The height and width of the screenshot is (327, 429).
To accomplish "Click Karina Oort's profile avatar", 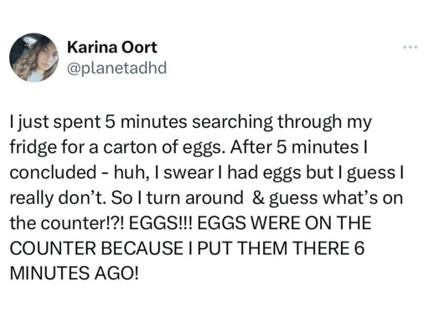I will pos(34,58).
